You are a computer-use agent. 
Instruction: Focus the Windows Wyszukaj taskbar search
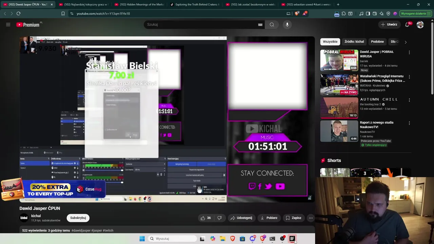coord(173,239)
